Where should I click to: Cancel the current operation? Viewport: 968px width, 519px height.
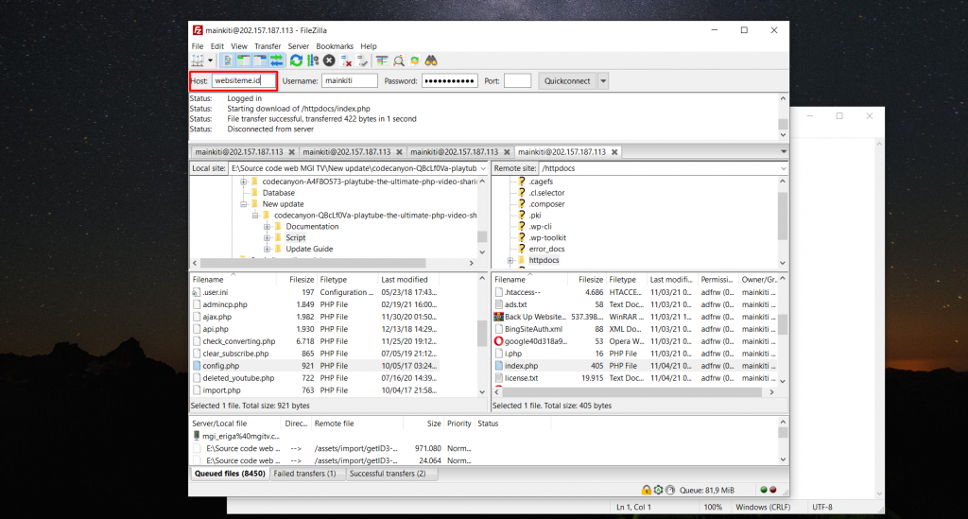329,61
